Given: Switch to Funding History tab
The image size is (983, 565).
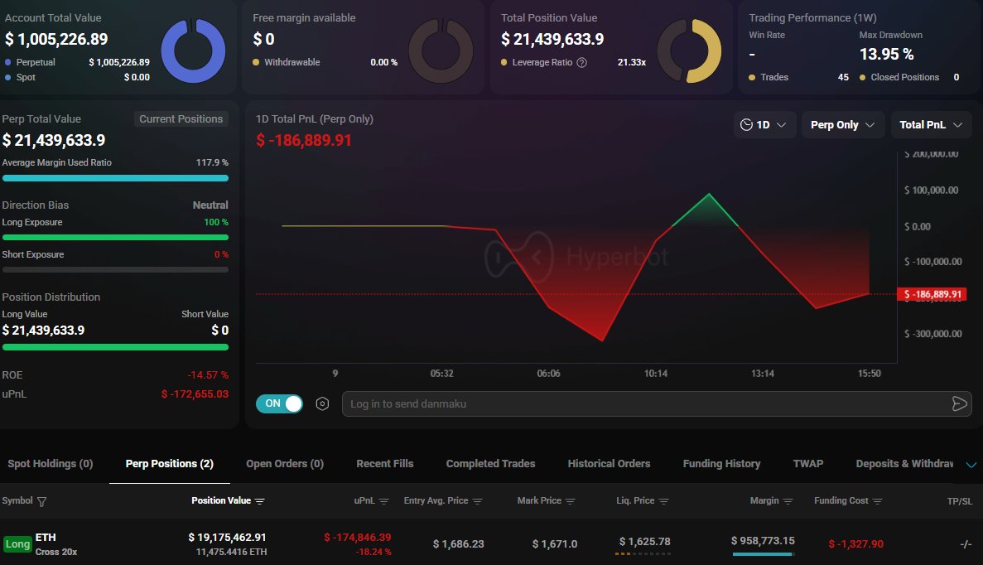Looking at the screenshot, I should 721,464.
